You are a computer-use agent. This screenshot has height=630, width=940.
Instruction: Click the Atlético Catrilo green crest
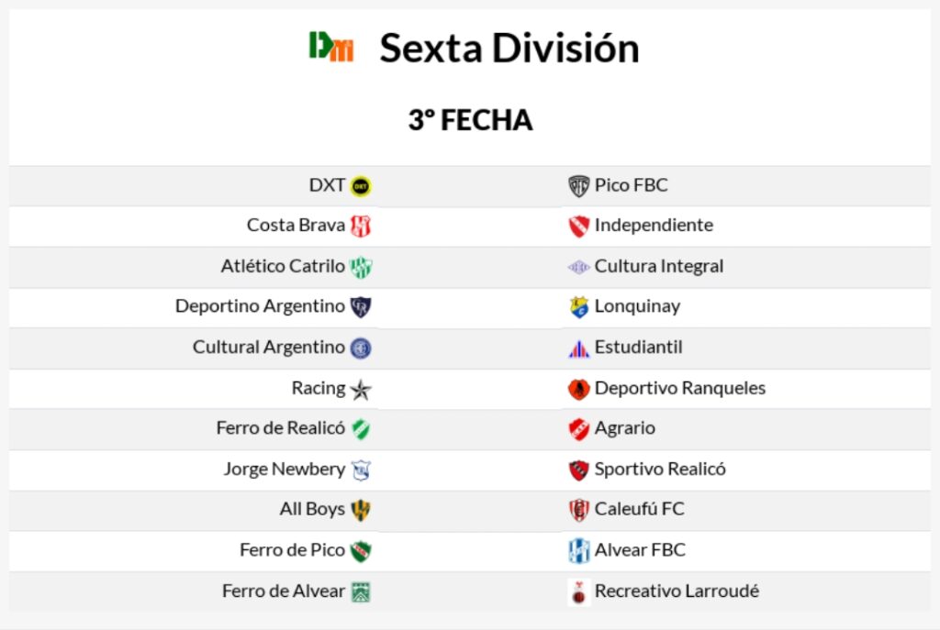click(x=361, y=267)
